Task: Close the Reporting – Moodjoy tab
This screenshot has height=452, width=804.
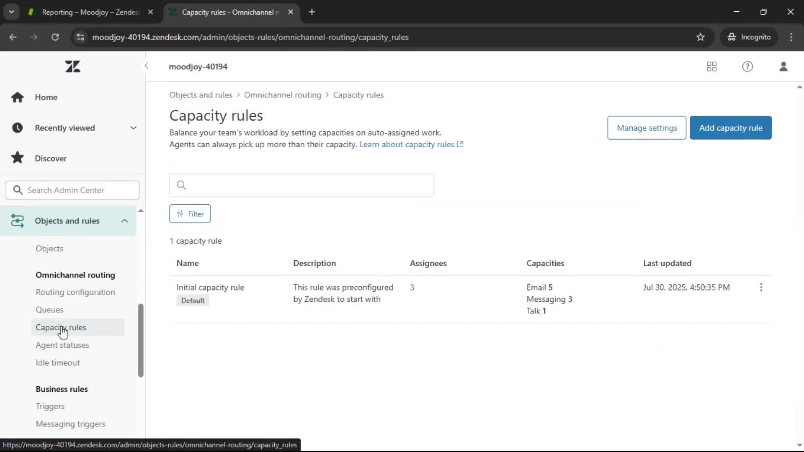Action: pyautogui.click(x=150, y=12)
